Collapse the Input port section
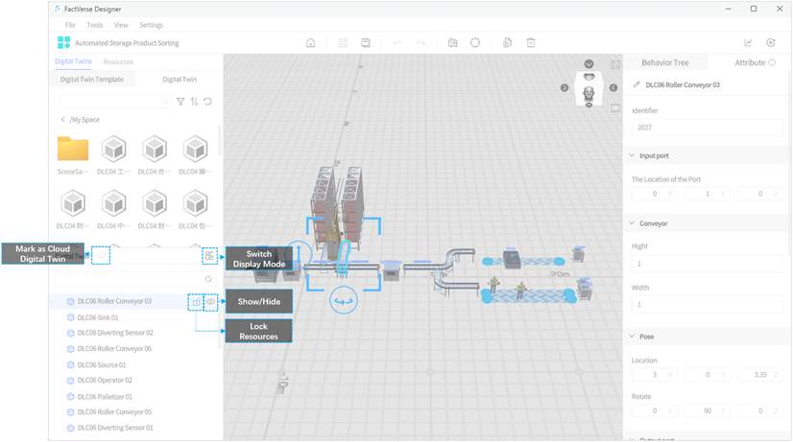 pos(631,155)
